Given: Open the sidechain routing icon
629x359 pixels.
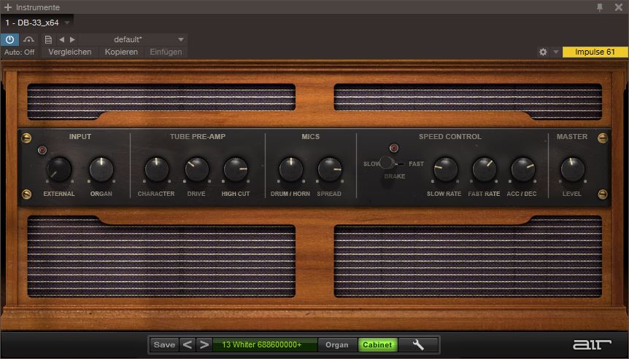Looking at the screenshot, I should tap(28, 39).
